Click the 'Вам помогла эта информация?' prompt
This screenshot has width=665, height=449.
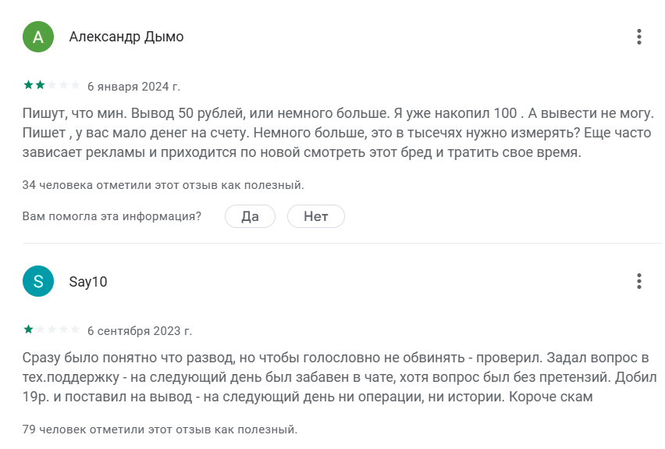click(112, 216)
